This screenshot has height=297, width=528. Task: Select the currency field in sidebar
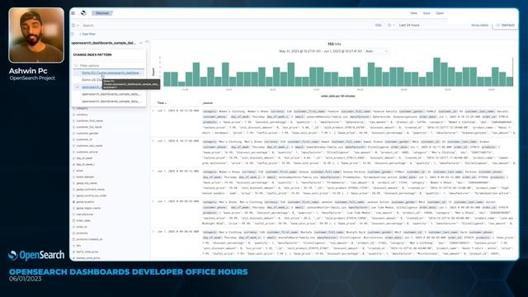(x=82, y=115)
